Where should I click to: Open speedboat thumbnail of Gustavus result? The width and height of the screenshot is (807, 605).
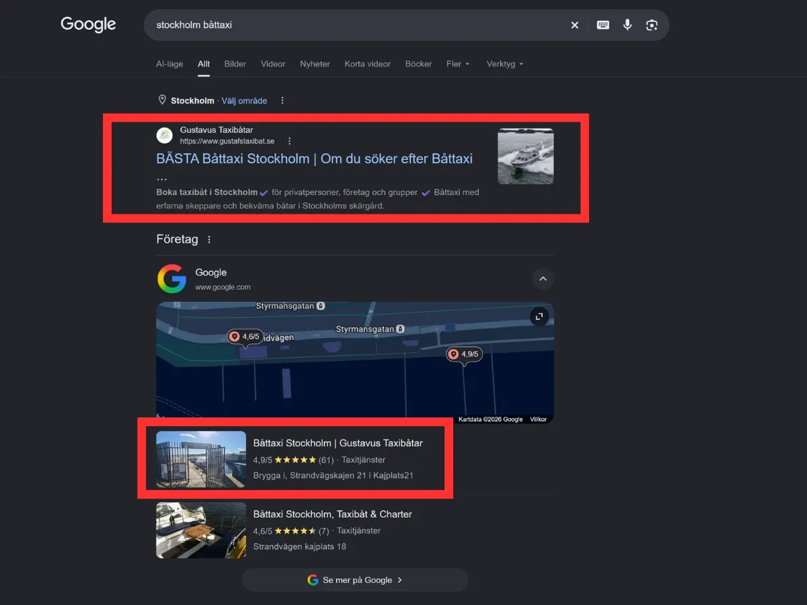[526, 157]
